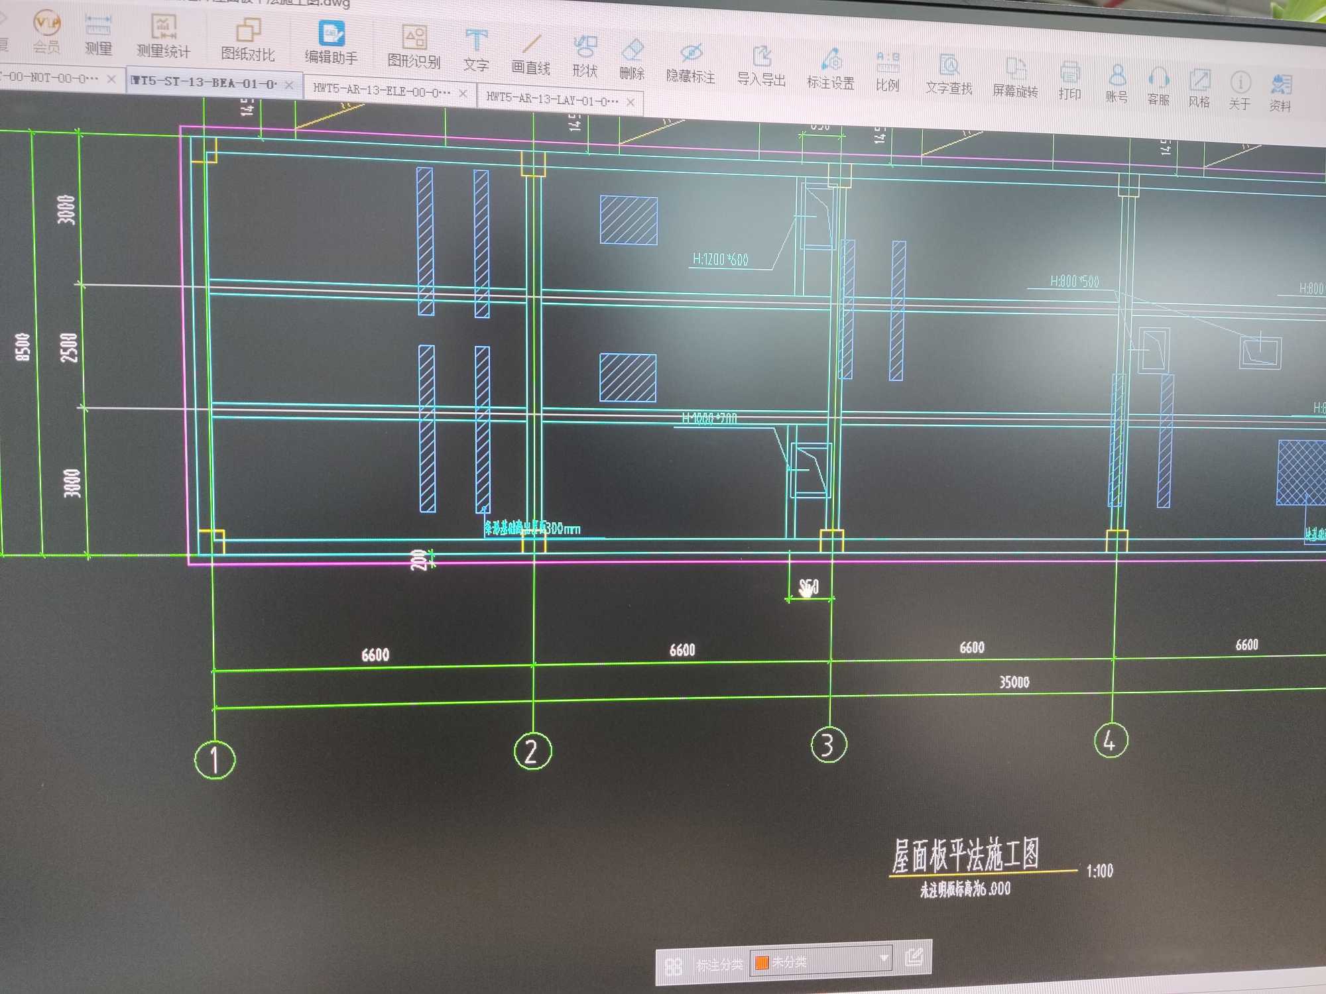Select the 画直线 draw line tool
The image size is (1326, 994).
point(531,54)
